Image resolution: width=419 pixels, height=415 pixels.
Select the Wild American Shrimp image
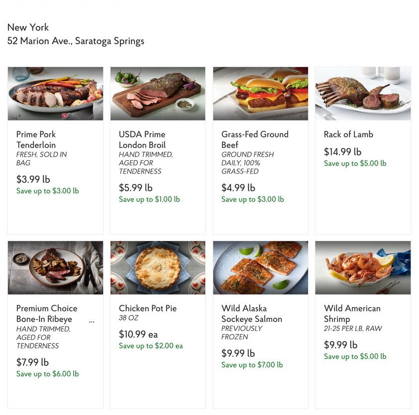click(363, 268)
